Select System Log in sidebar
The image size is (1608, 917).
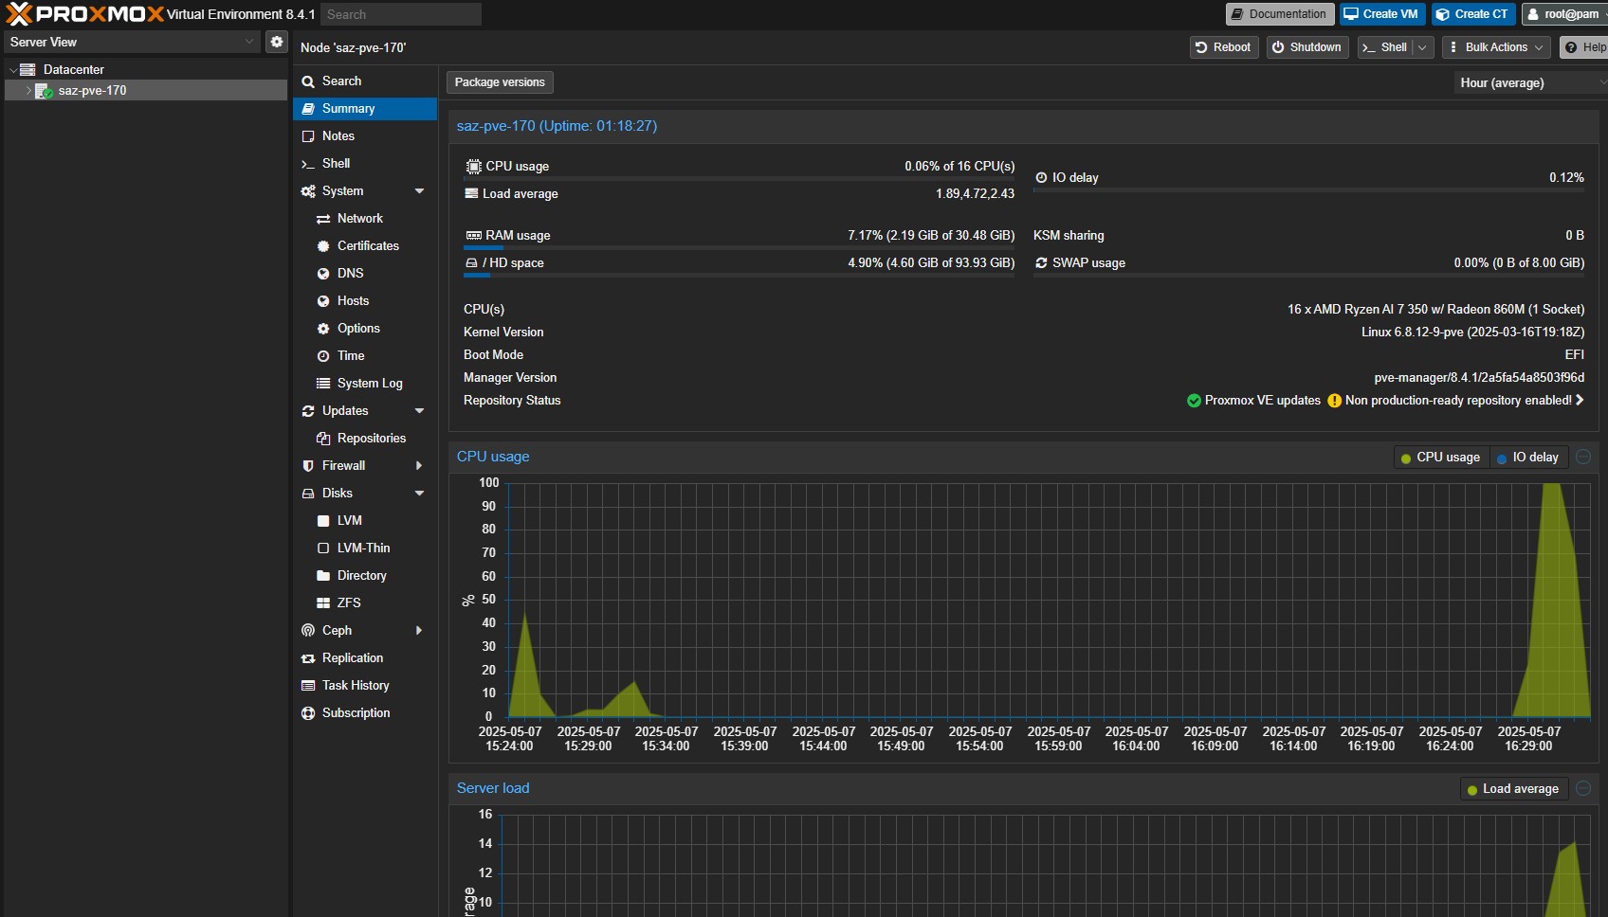(x=369, y=384)
